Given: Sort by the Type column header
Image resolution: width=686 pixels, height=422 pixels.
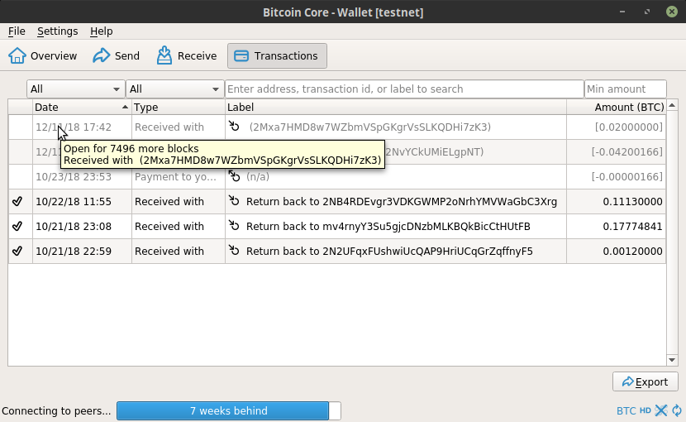Looking at the screenshot, I should [x=178, y=108].
